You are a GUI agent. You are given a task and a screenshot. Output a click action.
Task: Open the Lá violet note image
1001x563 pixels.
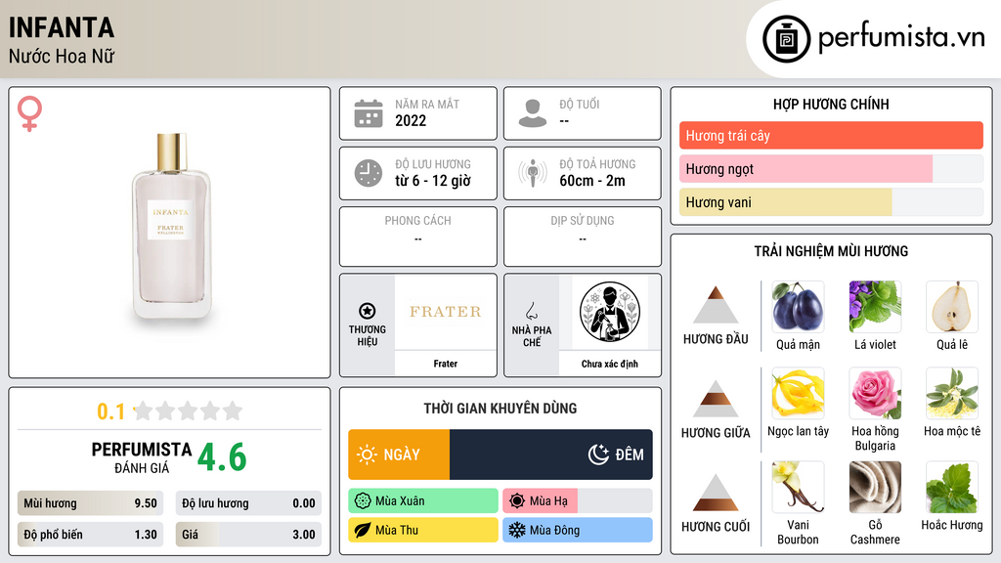click(x=875, y=306)
